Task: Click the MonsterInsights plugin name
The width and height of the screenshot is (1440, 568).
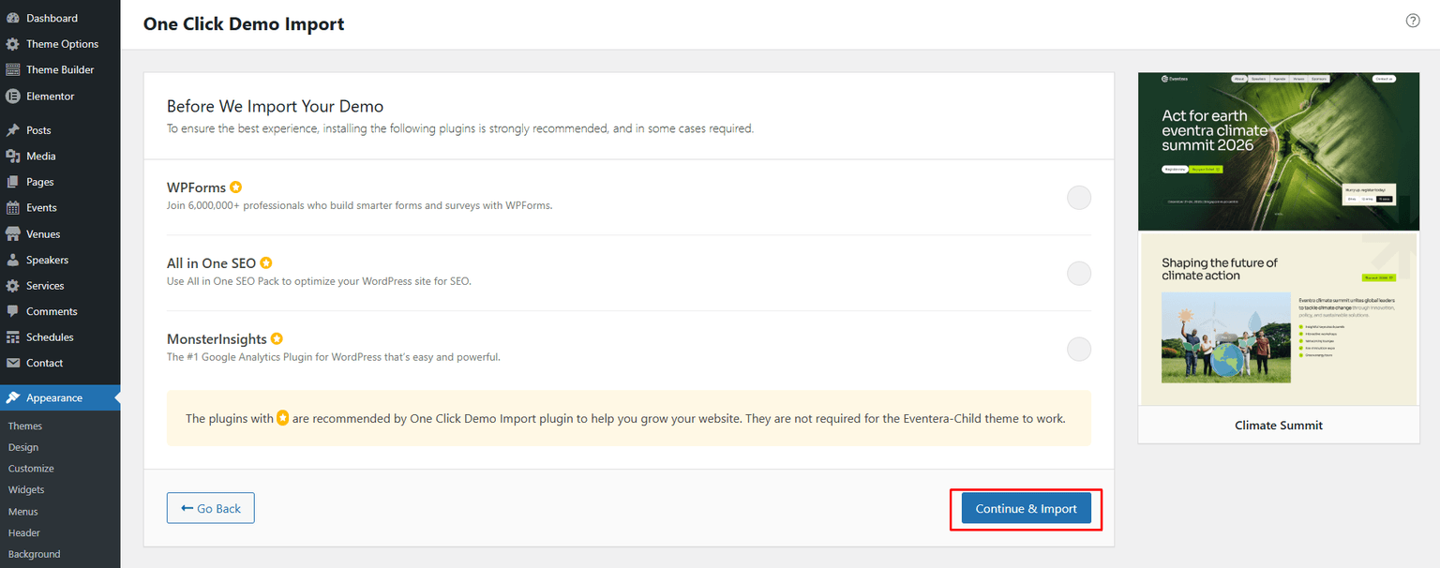Action: 217,338
